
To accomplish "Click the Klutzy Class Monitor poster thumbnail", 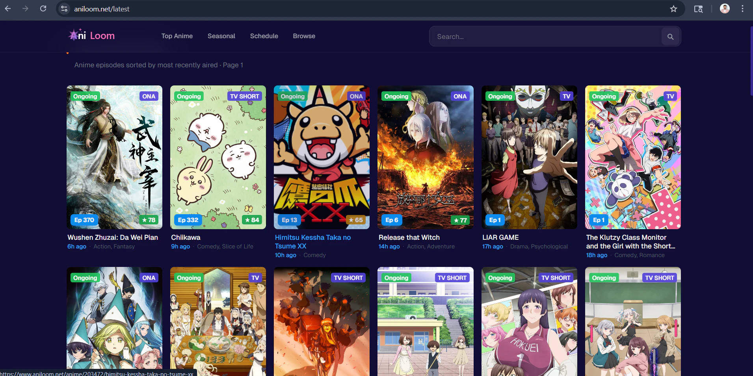I will tap(633, 157).
